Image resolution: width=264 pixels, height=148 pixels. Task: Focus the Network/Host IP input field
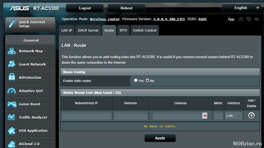click(87, 116)
